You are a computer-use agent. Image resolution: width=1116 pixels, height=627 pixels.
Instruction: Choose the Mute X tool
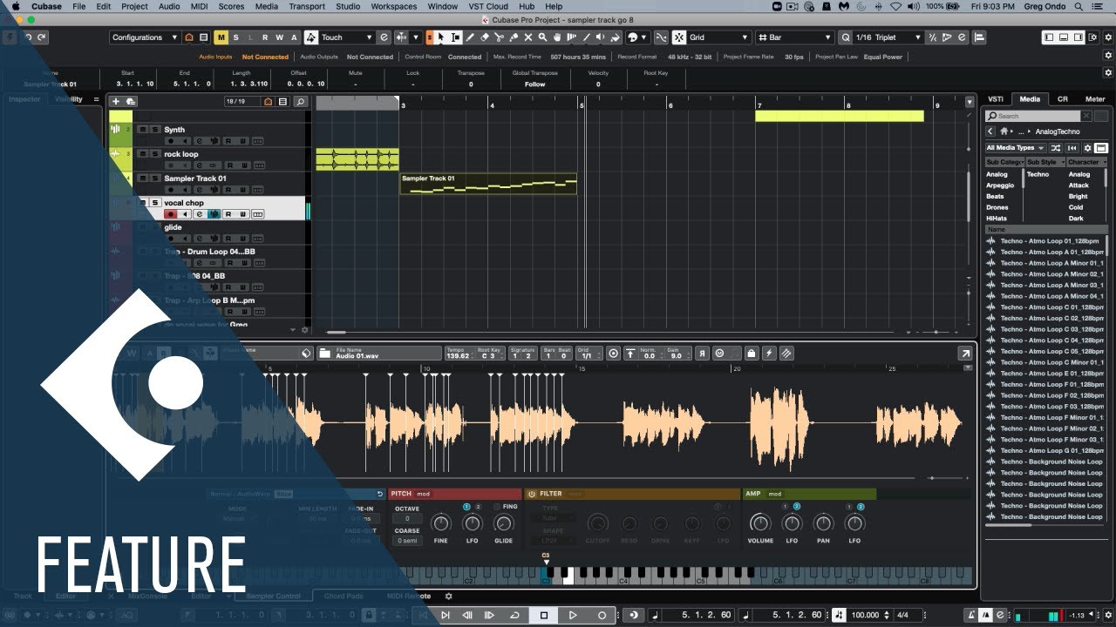[528, 37]
